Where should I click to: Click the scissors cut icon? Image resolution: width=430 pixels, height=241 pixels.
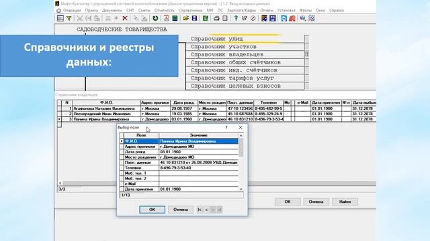coord(80,18)
